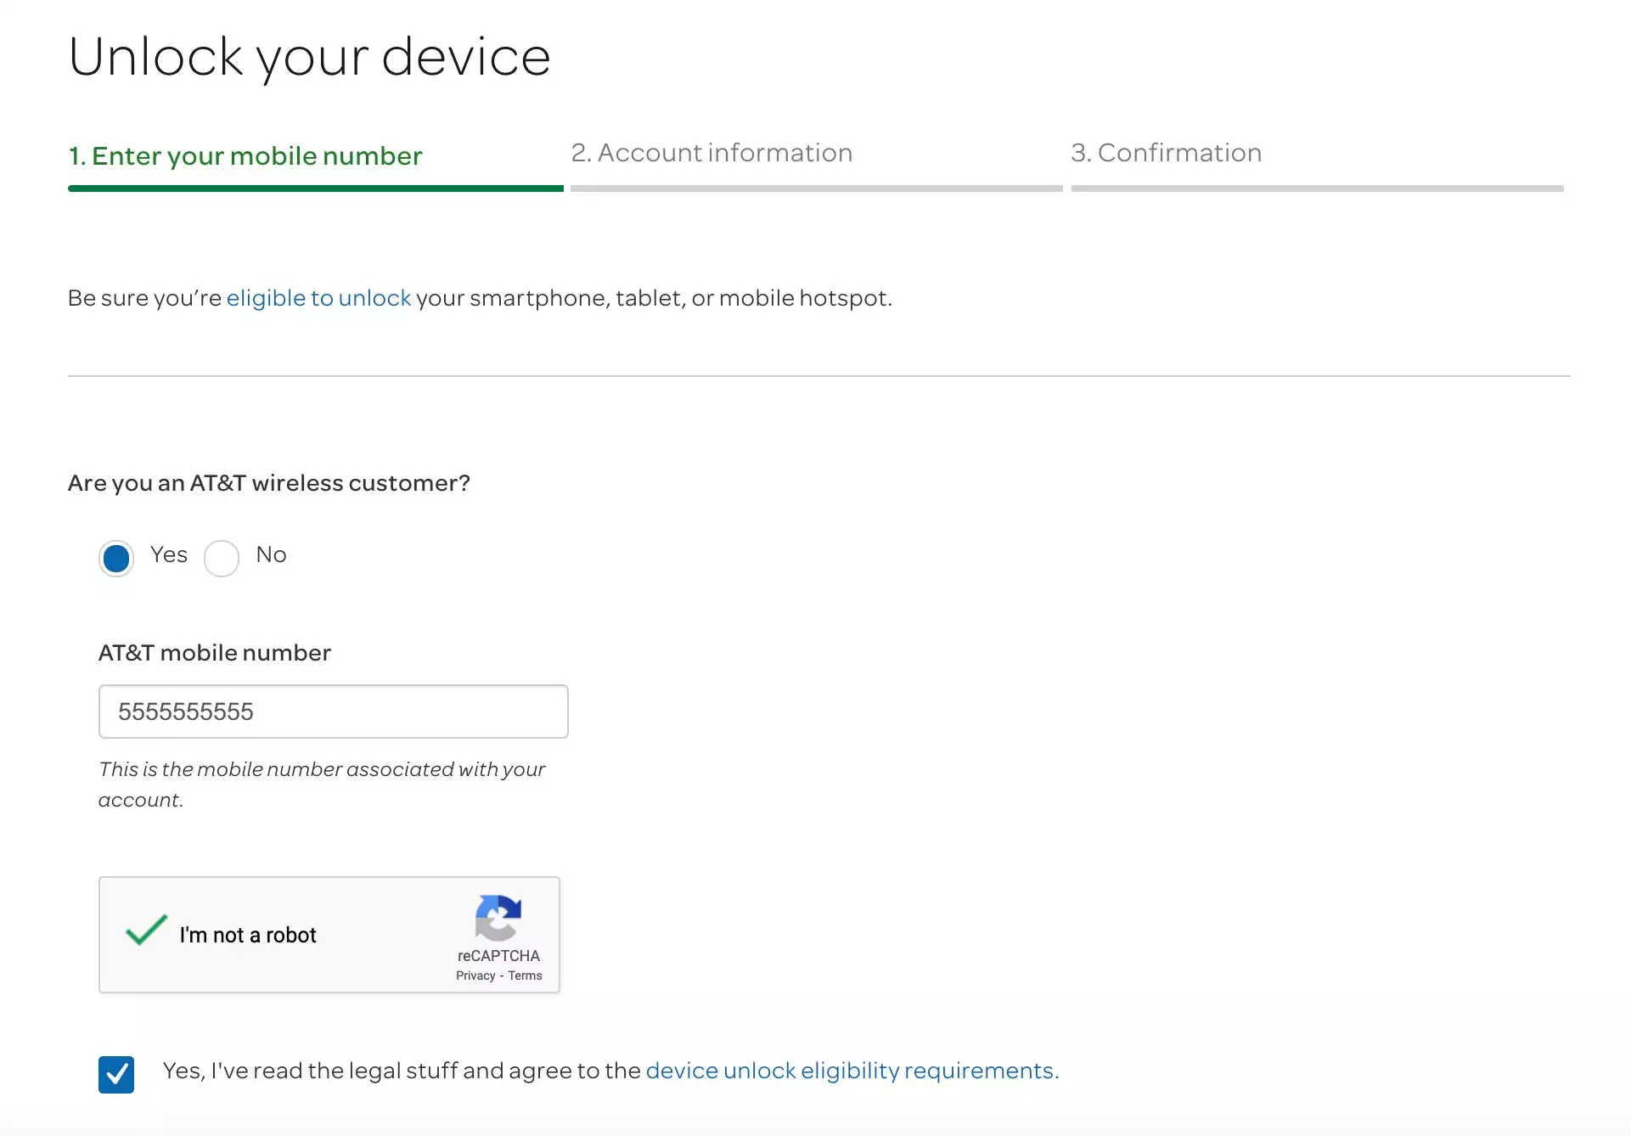Screen dimensions: 1631x1136
Task: Click the reCAPTCHA logo icon
Action: click(498, 918)
